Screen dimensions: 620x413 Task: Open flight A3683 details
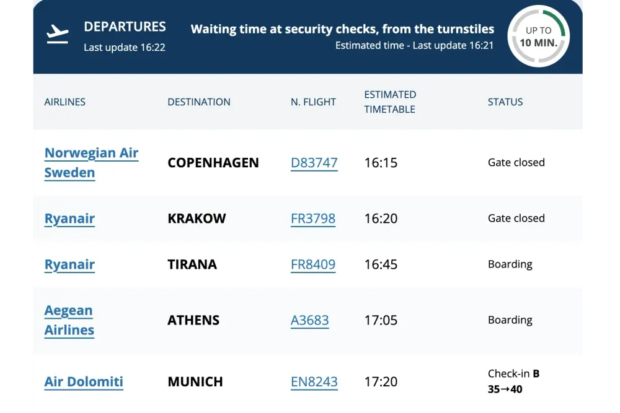(310, 320)
